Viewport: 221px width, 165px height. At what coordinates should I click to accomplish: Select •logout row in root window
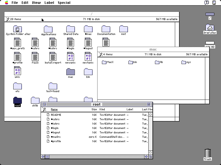click(94, 133)
